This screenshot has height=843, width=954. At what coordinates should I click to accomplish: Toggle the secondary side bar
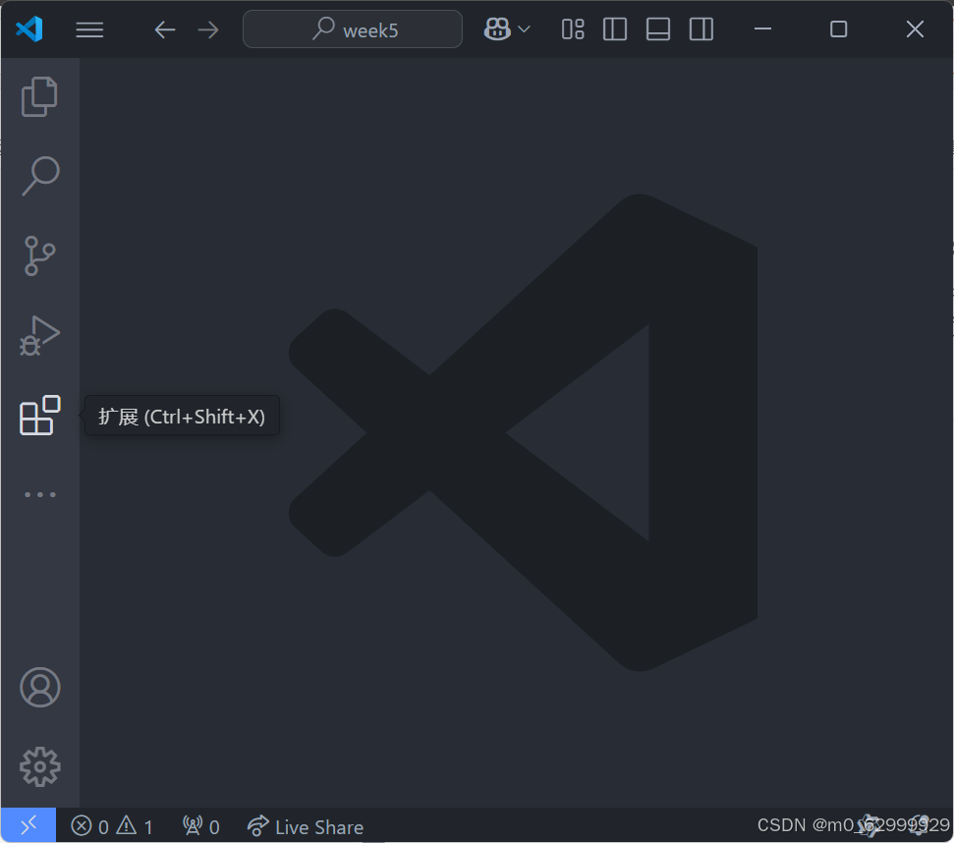pos(701,29)
